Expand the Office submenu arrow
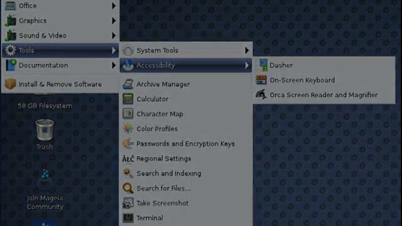This screenshot has height=226, width=402. point(114,6)
